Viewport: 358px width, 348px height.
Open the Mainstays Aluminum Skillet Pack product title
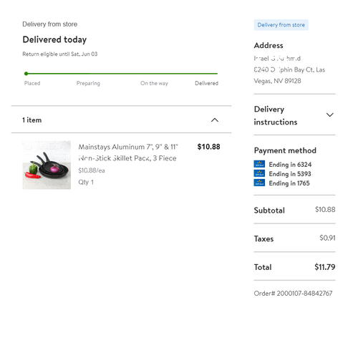pyautogui.click(x=128, y=153)
